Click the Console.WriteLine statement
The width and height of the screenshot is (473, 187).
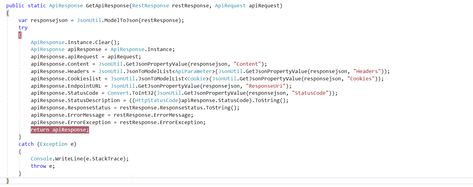click(x=79, y=159)
